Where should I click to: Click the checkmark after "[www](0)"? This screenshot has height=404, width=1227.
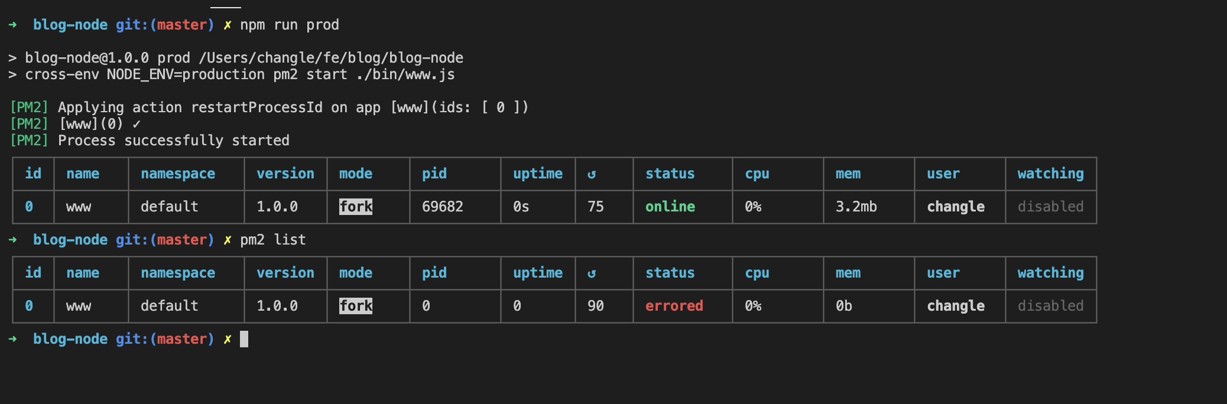pyautogui.click(x=137, y=124)
